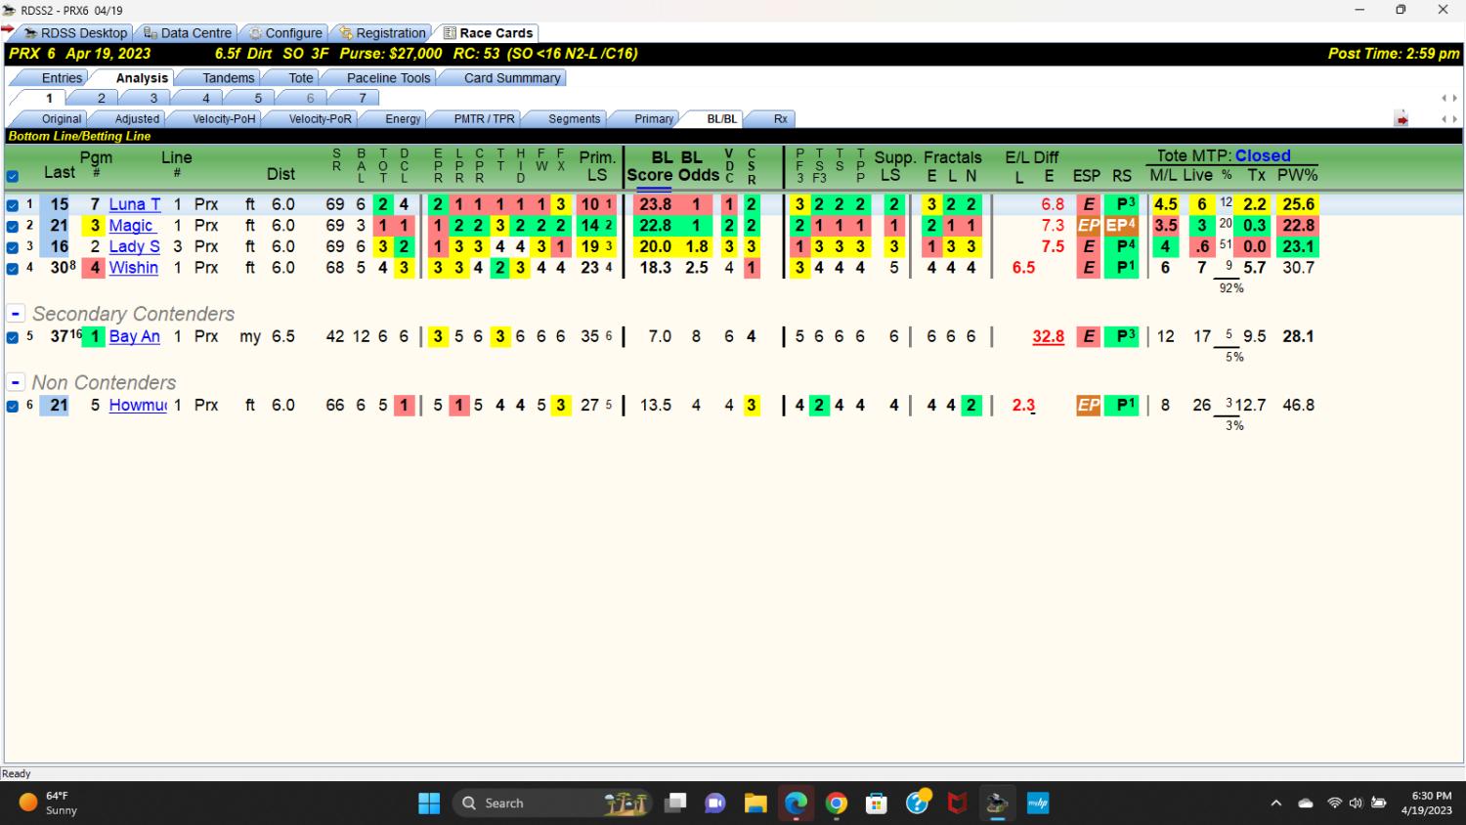
Task: Open the myHP app taskbar icon
Action: pyautogui.click(x=1038, y=803)
